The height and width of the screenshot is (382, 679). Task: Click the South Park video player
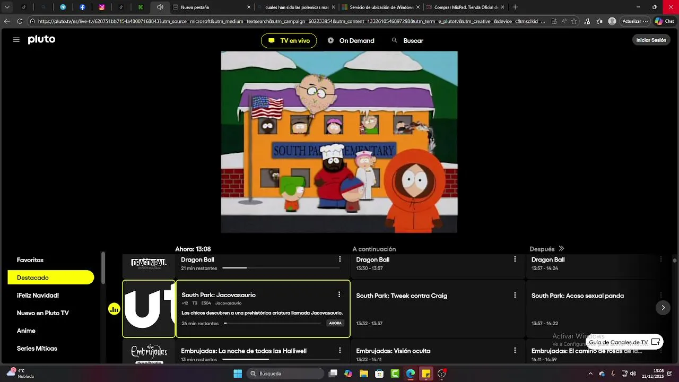pyautogui.click(x=339, y=142)
